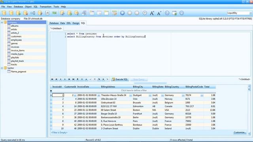Screen dimensions: 253x142
Task: Select the playlist_track table in tree
Action: (x=17, y=61)
